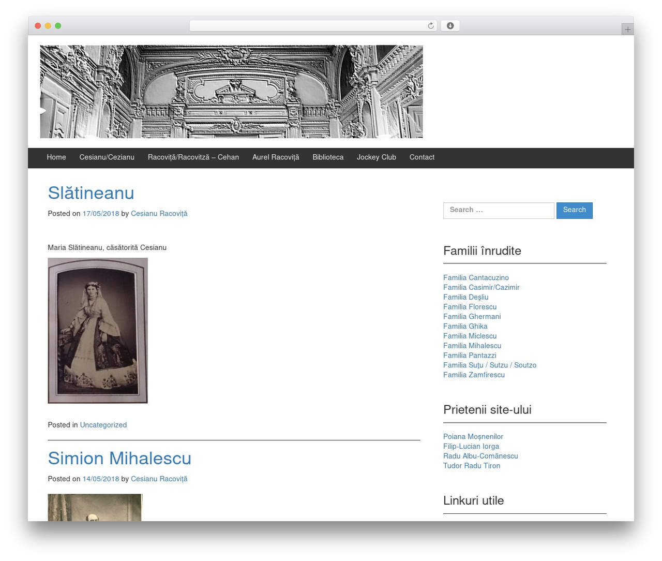
Task: Visit Familia Mihalescu link
Action: (472, 346)
